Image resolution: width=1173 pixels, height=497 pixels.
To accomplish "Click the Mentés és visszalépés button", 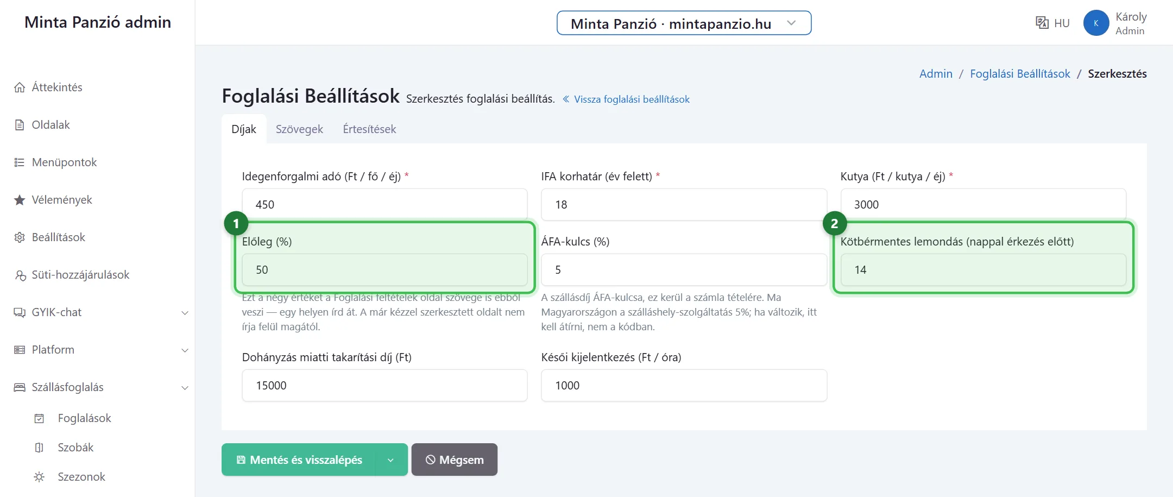I will [x=299, y=460].
